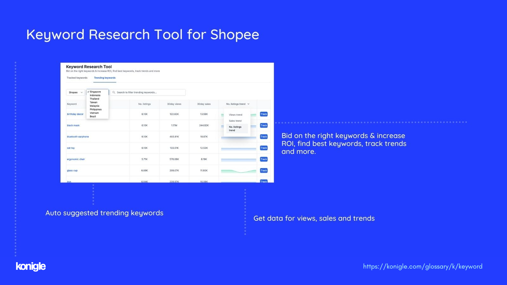Click the 30day sales column header

point(204,104)
